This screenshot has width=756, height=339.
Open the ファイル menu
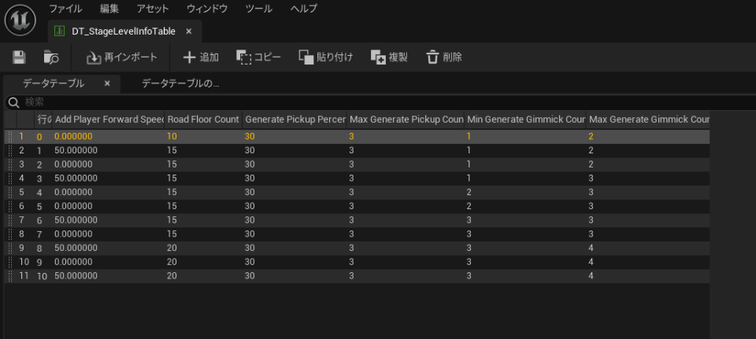[x=65, y=9]
